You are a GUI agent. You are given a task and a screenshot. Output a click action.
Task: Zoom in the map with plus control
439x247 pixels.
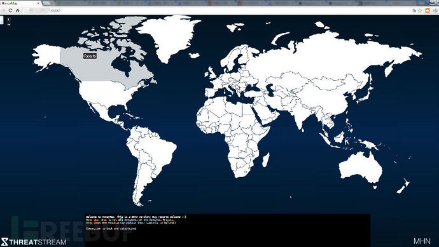click(9, 20)
